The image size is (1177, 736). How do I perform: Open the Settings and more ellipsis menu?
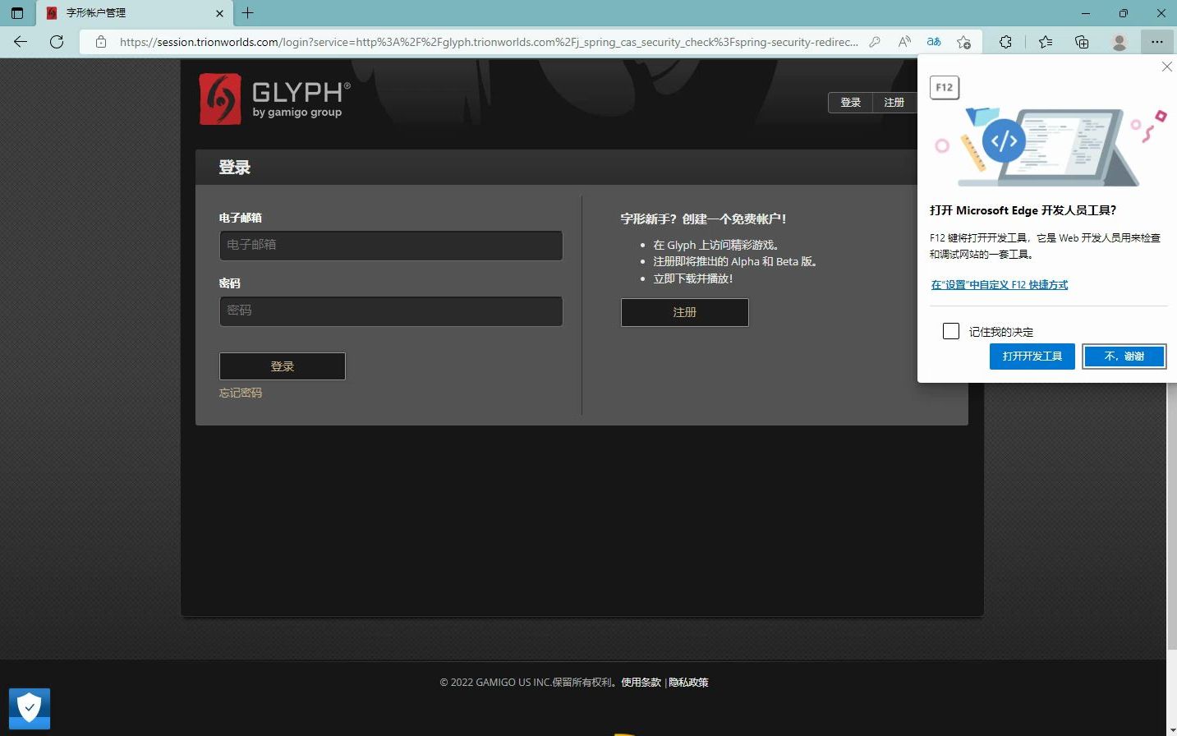point(1156,42)
